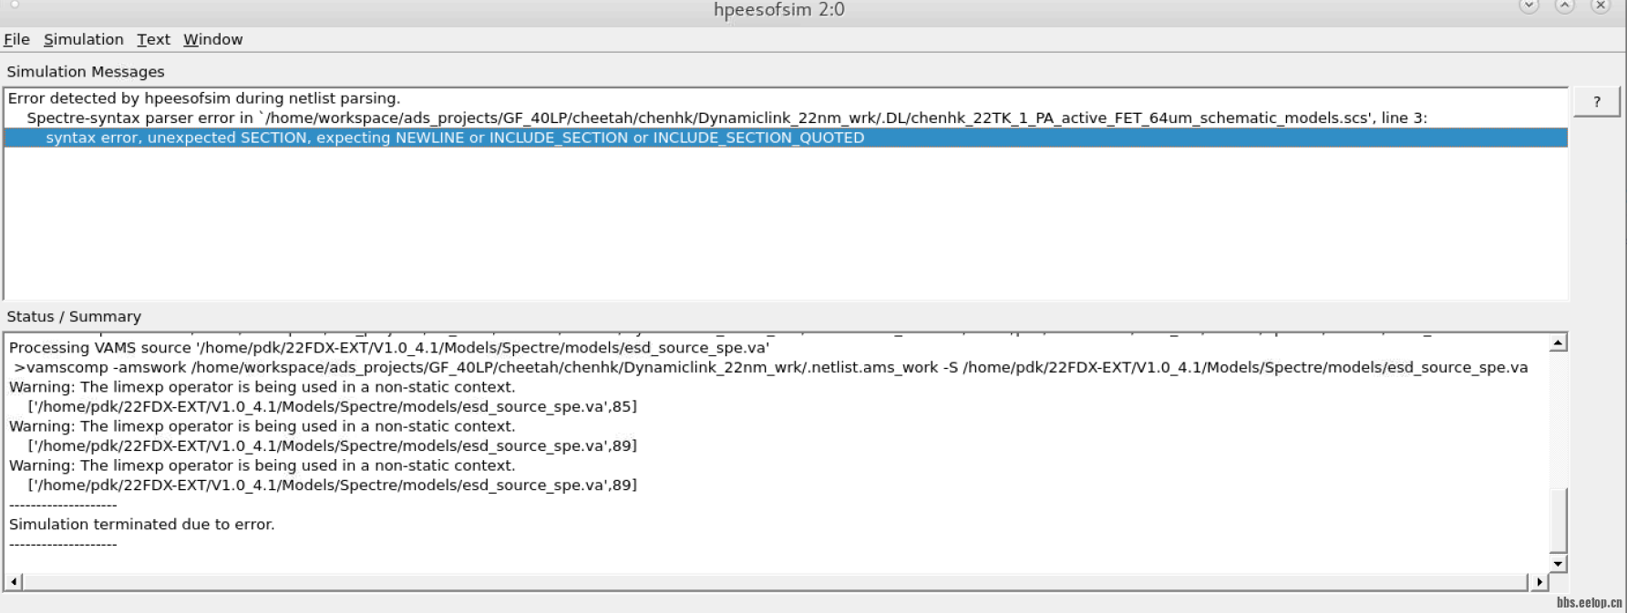Open the File menu
This screenshot has height=613, width=1627.
[x=16, y=39]
